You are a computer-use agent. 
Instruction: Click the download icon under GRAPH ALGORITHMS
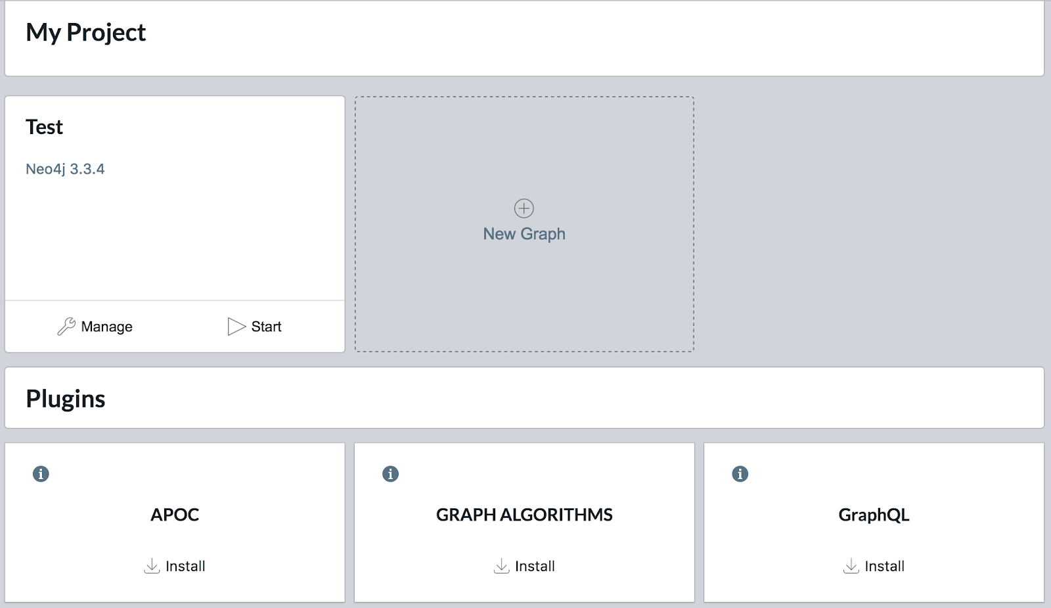tap(501, 566)
